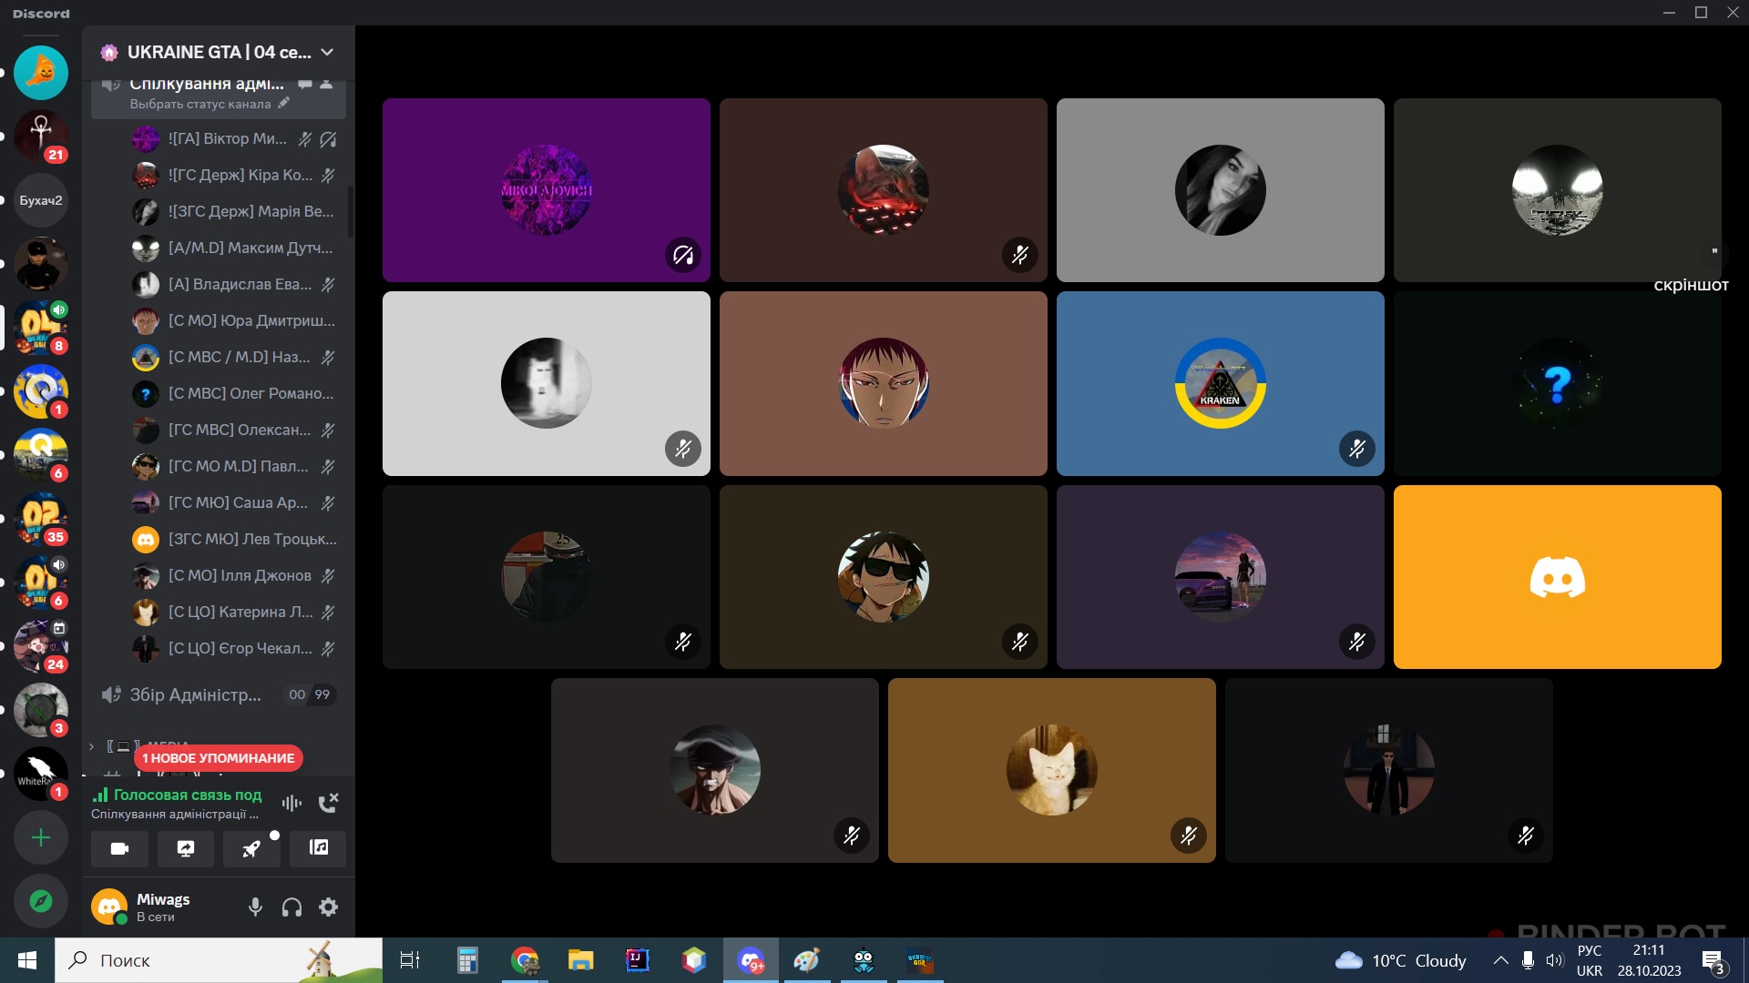Viewport: 1749px width, 983px height.
Task: Click the channel list scrollbar
Action: [x=351, y=211]
